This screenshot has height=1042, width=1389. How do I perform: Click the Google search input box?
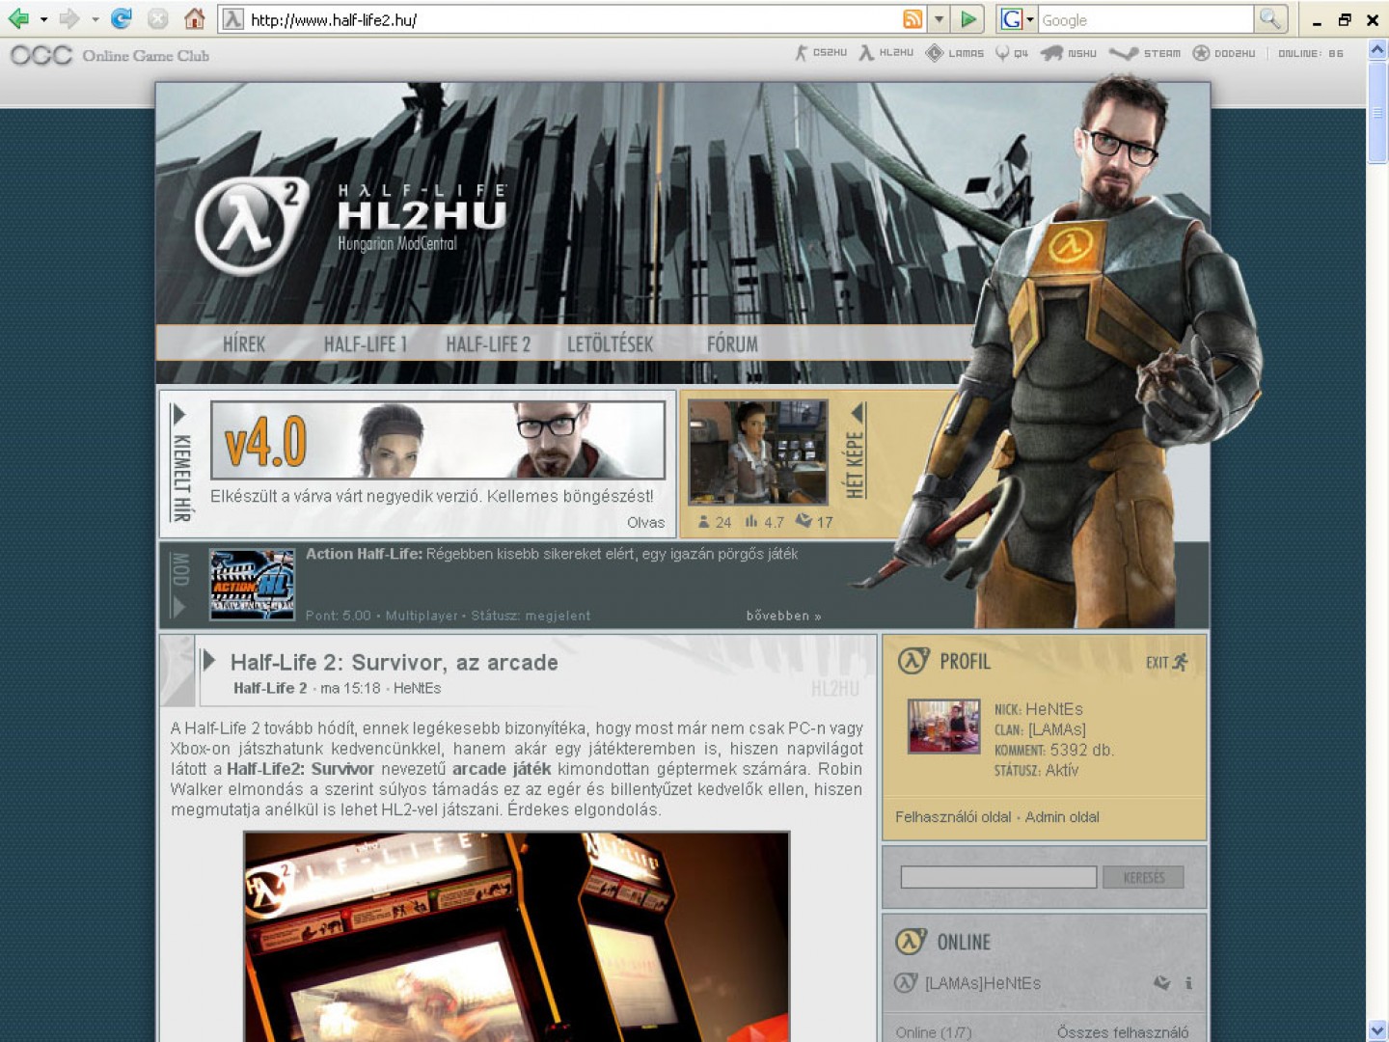click(1145, 19)
